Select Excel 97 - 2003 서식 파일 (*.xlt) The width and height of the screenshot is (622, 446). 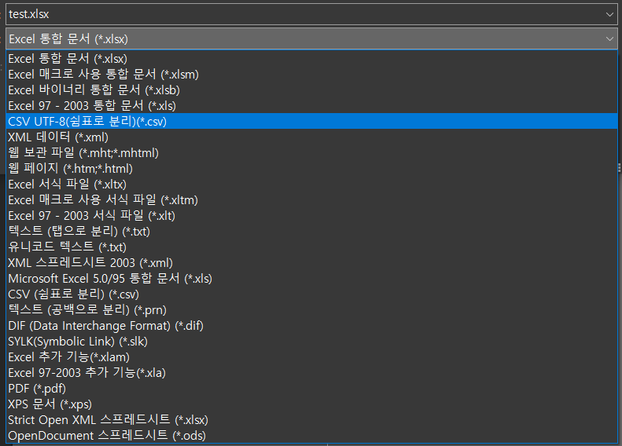(x=312, y=215)
